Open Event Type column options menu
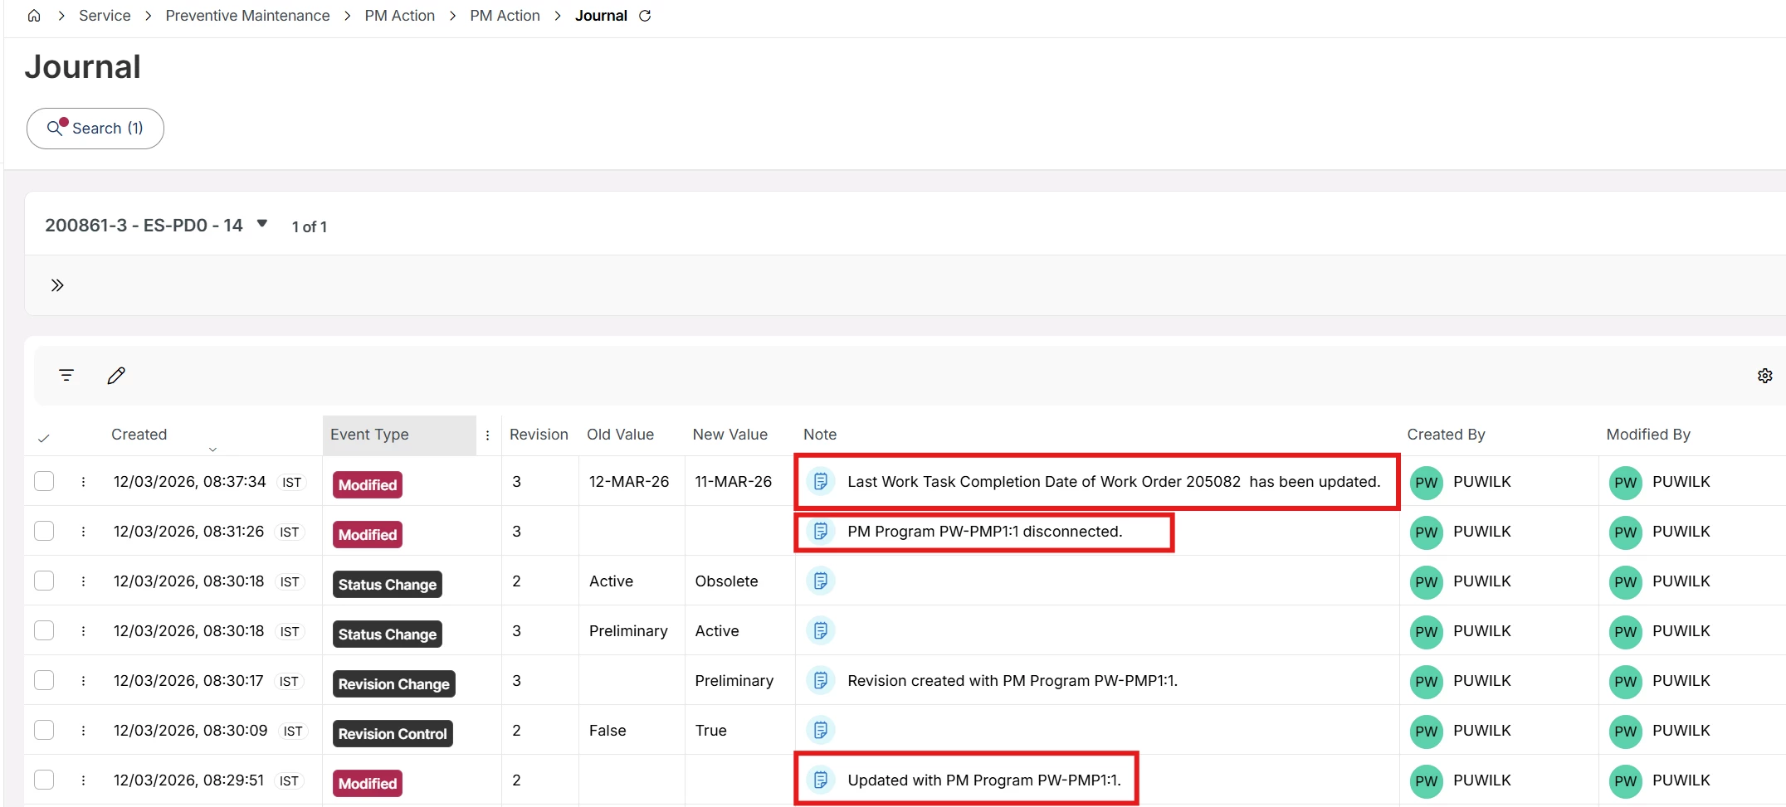The height and width of the screenshot is (807, 1786). click(487, 435)
